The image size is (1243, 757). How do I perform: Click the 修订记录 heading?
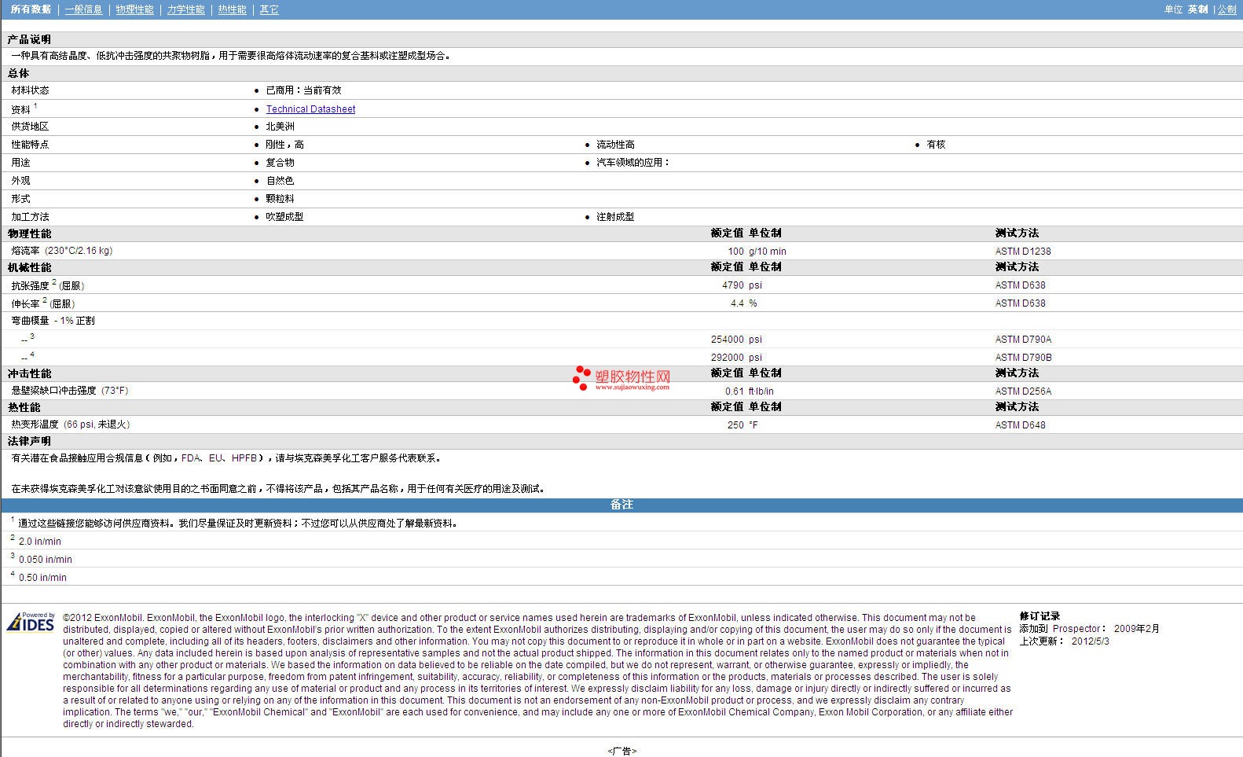pos(1039,616)
